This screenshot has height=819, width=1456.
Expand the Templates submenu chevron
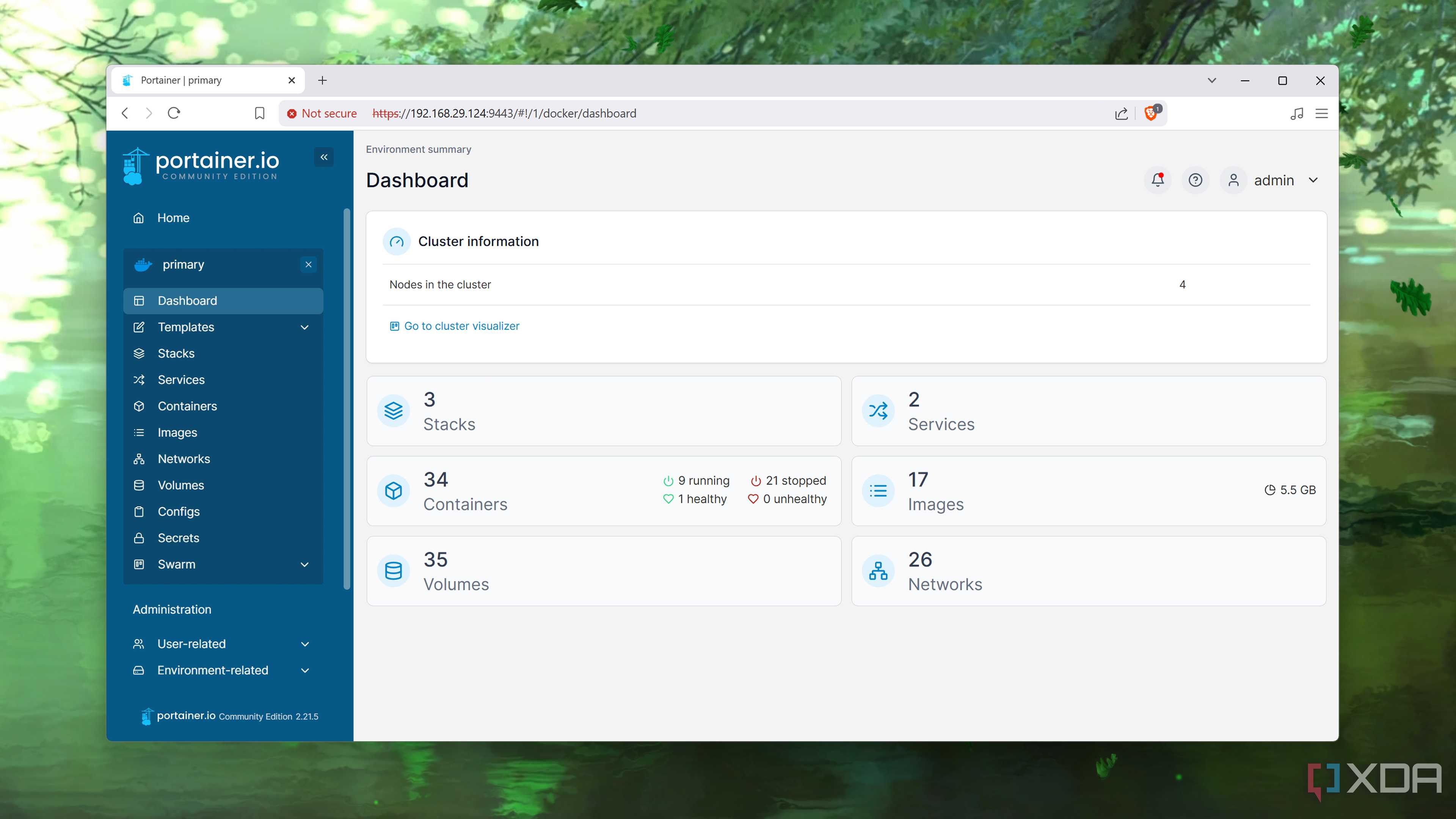tap(304, 327)
